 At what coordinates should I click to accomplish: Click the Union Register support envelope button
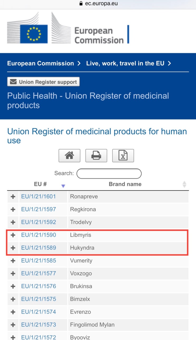pyautogui.click(x=43, y=82)
